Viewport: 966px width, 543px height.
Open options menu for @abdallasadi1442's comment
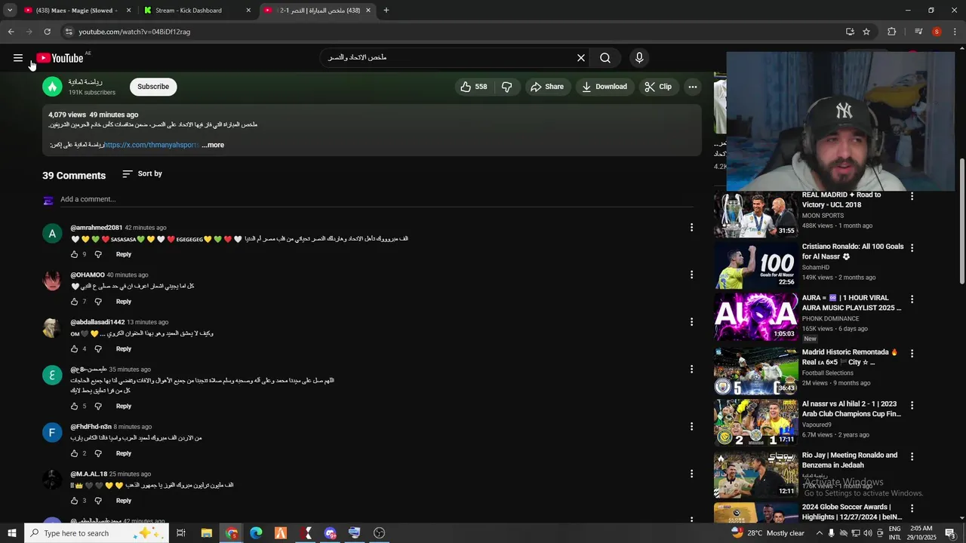point(691,322)
